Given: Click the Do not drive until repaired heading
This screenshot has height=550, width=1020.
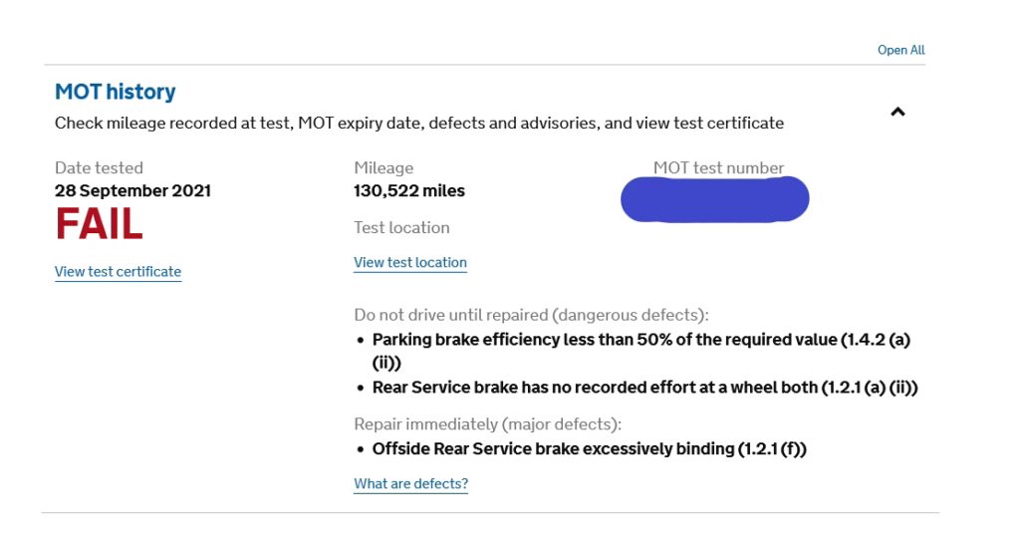Looking at the screenshot, I should 531,315.
